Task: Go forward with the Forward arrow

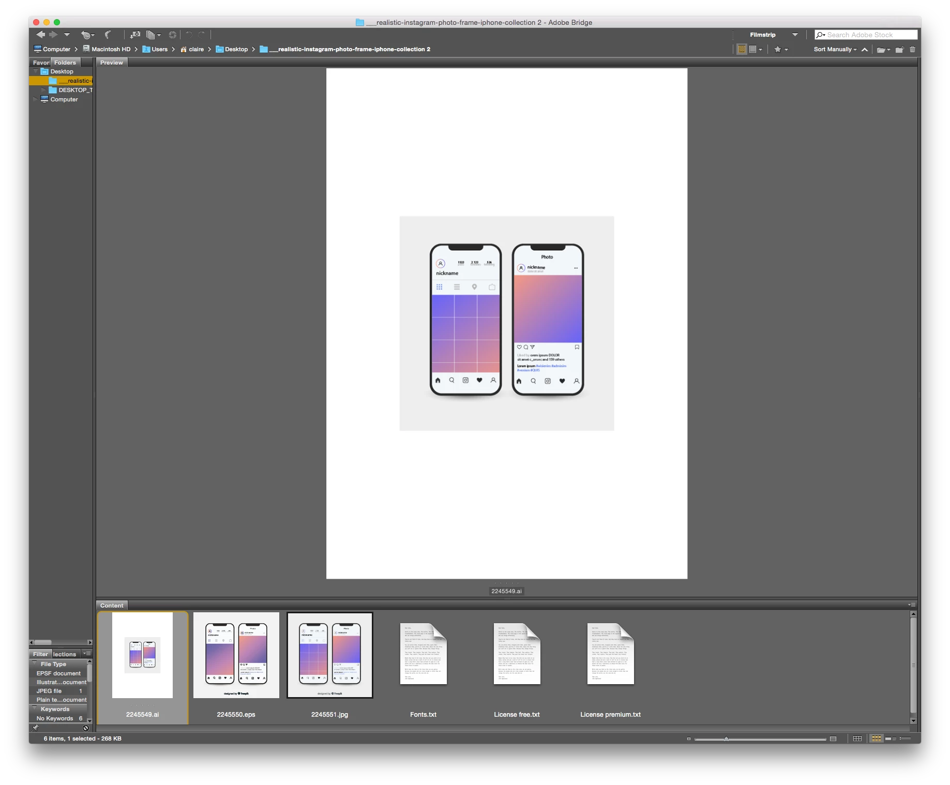Action: [53, 35]
